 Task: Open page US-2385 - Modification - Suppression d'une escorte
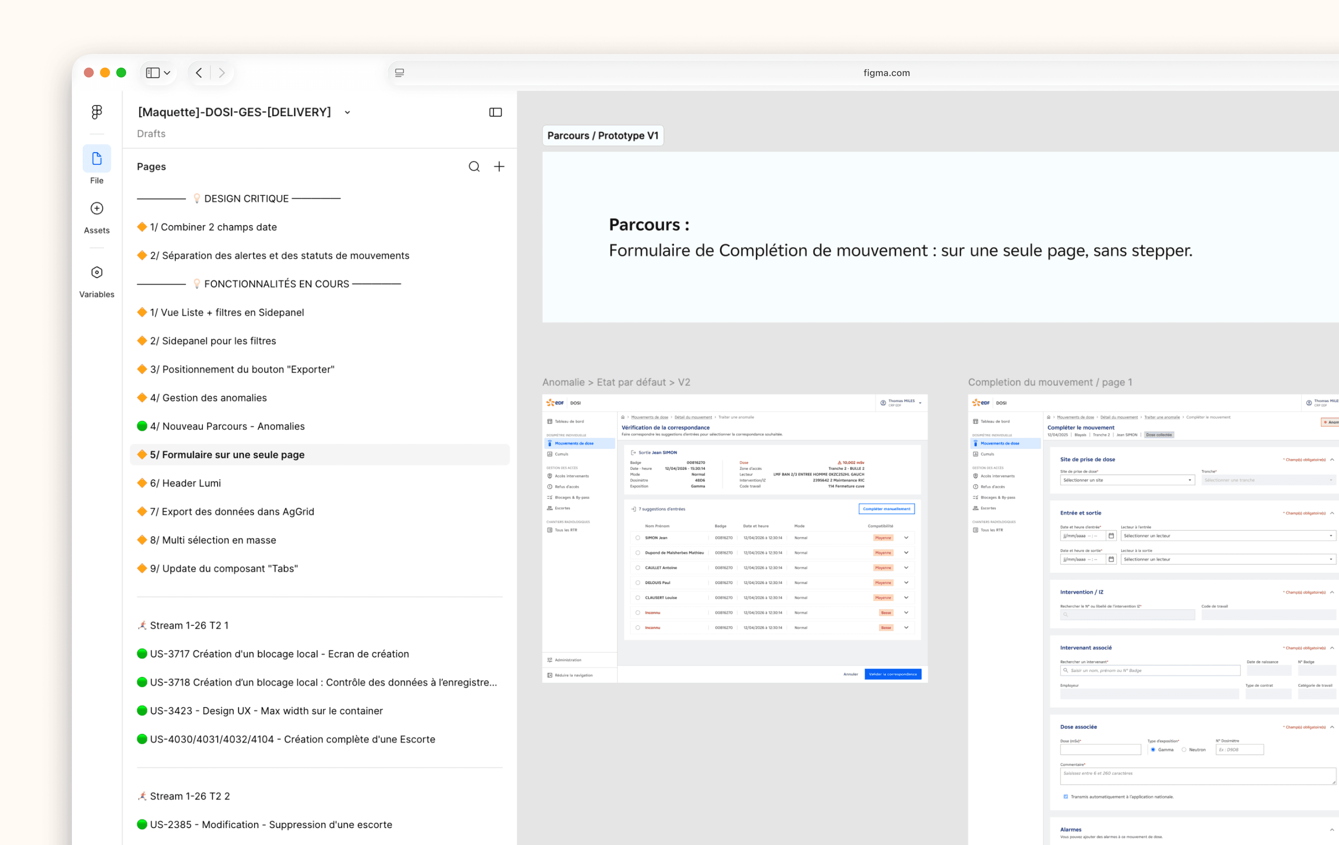(320, 825)
